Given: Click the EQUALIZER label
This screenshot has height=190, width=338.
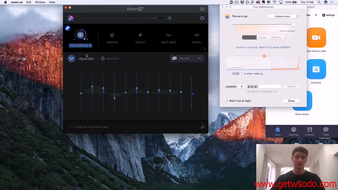Looking at the screenshot, I should click(86, 59).
